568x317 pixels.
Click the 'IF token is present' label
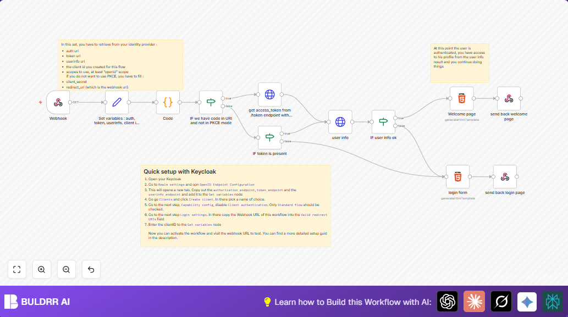click(269, 153)
